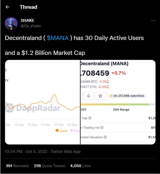Toggle the purple Volume legend on the chart
Viewport: 160px width, 174px height.
[75, 131]
